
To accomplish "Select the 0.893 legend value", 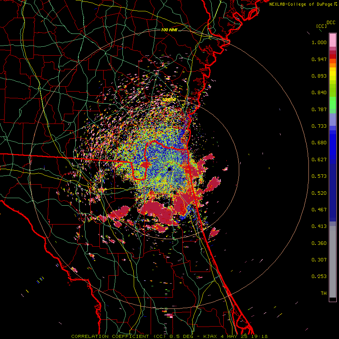I will click(319, 76).
